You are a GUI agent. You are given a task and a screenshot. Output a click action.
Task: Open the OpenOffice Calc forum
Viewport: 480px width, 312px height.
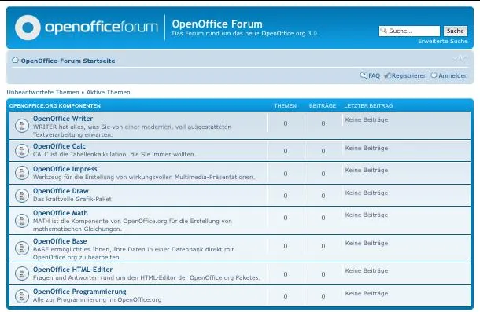(59, 146)
